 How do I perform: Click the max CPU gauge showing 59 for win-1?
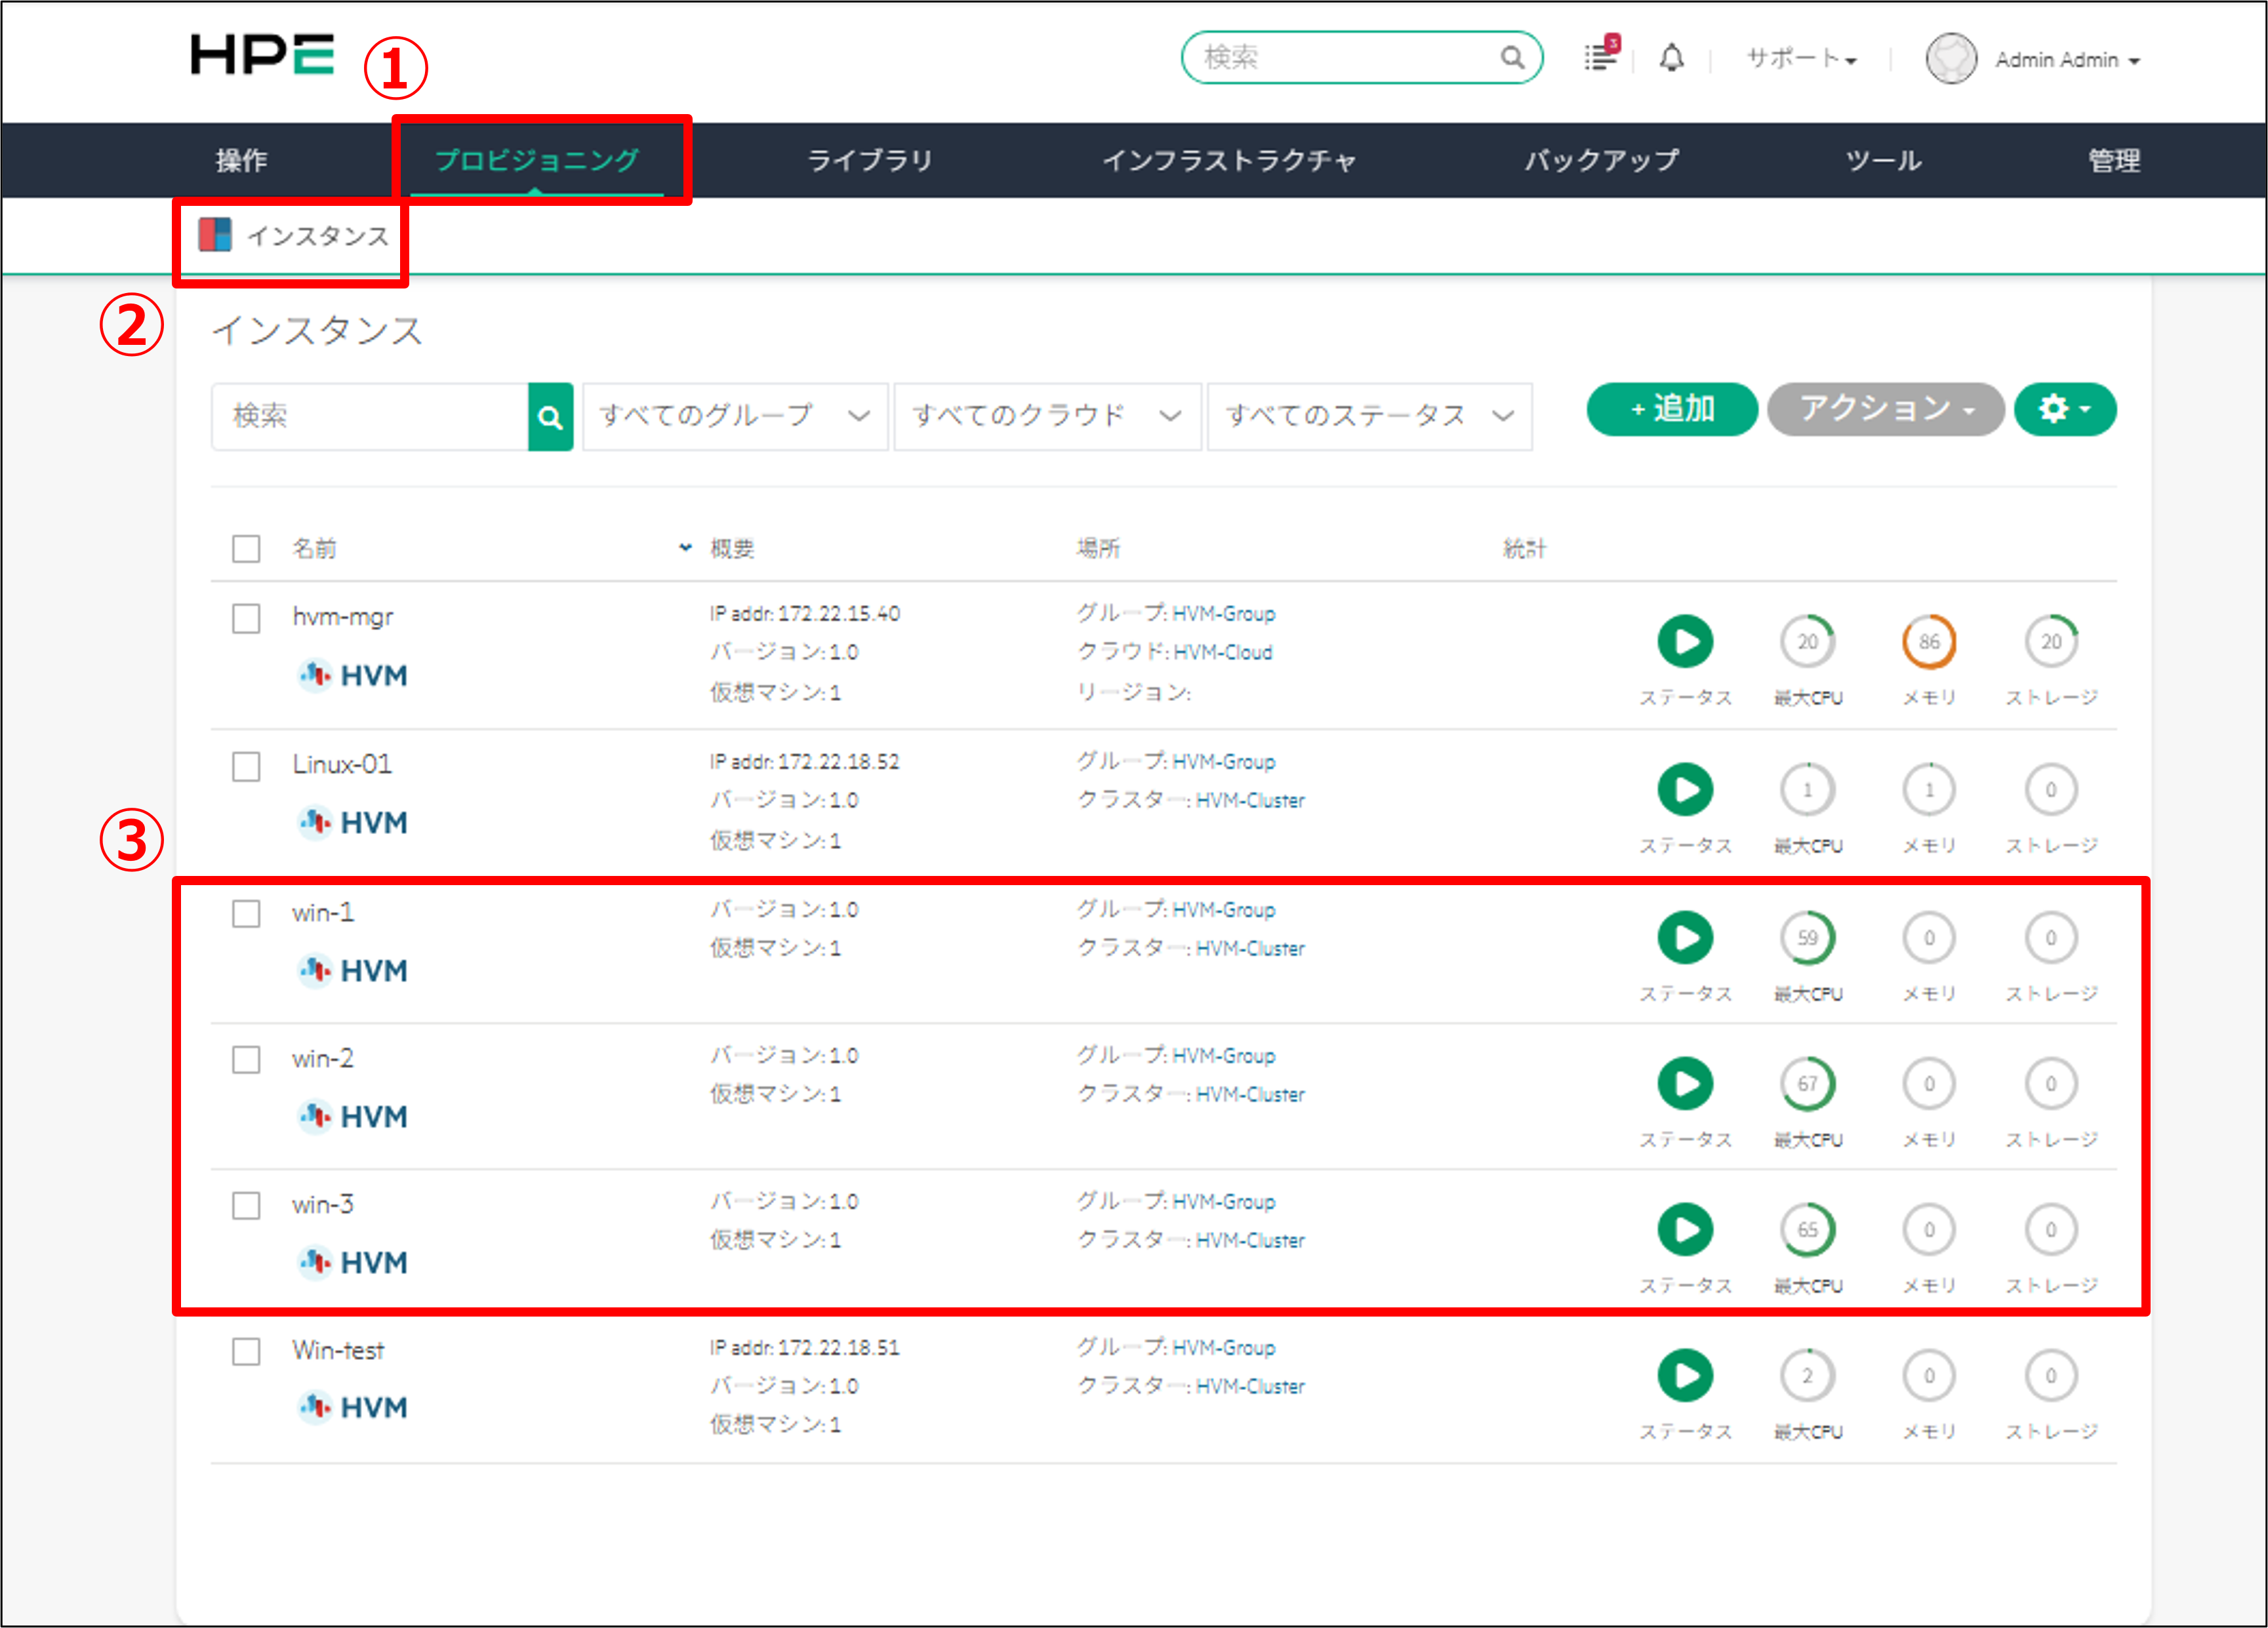pyautogui.click(x=1807, y=938)
